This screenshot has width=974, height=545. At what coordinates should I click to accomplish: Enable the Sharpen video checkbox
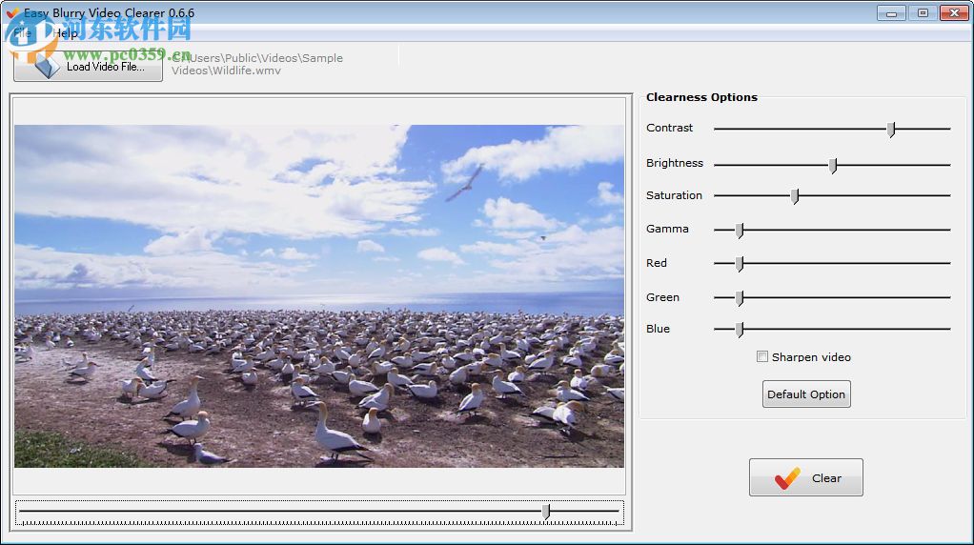coord(762,357)
